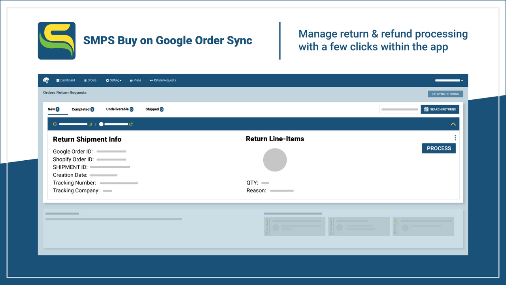Click the calendar icon on Search Returns button
This screenshot has height=285, width=506.
coord(427,109)
